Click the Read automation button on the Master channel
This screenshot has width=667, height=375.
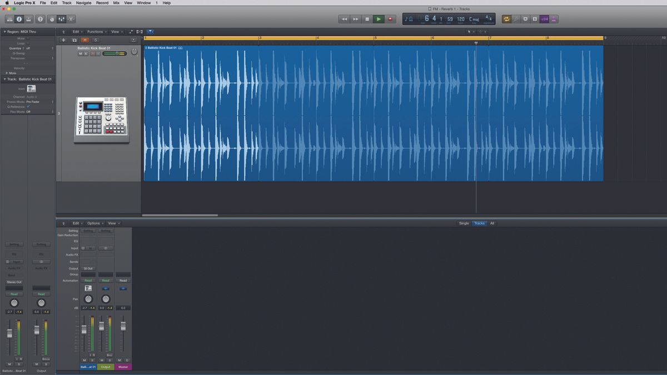click(x=123, y=281)
